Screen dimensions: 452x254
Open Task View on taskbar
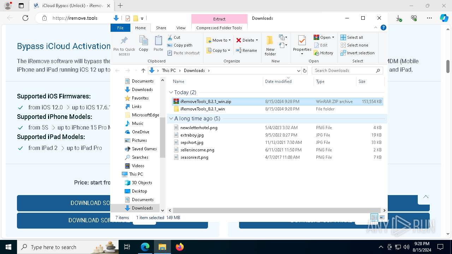127,247
